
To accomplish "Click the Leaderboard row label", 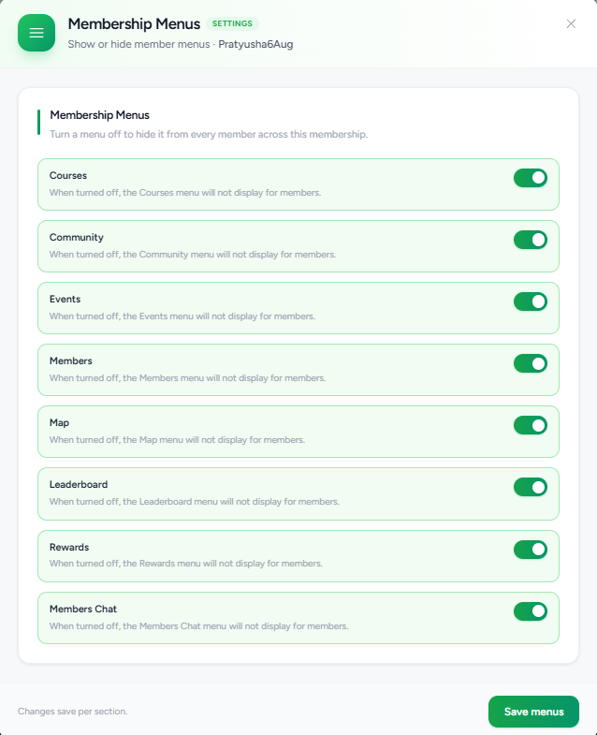I will pyautogui.click(x=79, y=484).
